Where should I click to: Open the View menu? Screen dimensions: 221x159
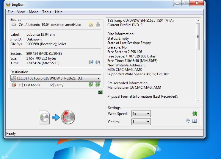[x=21, y=12]
